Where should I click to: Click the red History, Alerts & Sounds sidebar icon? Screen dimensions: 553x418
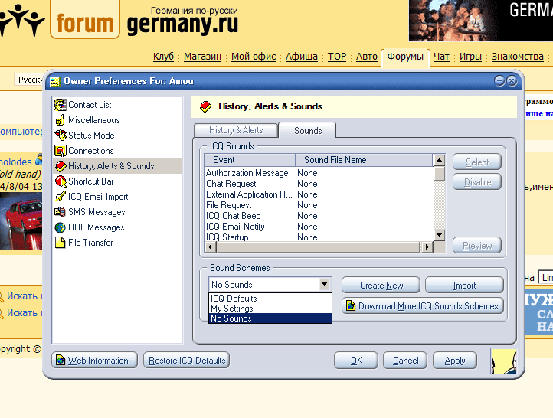click(x=61, y=166)
